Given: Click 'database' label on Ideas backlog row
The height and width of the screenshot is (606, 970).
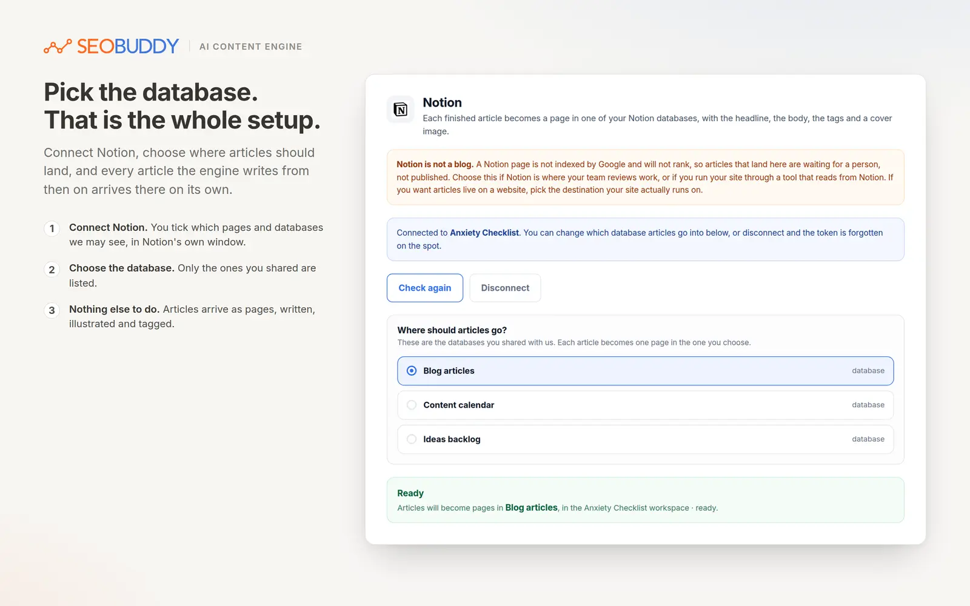Looking at the screenshot, I should point(868,439).
